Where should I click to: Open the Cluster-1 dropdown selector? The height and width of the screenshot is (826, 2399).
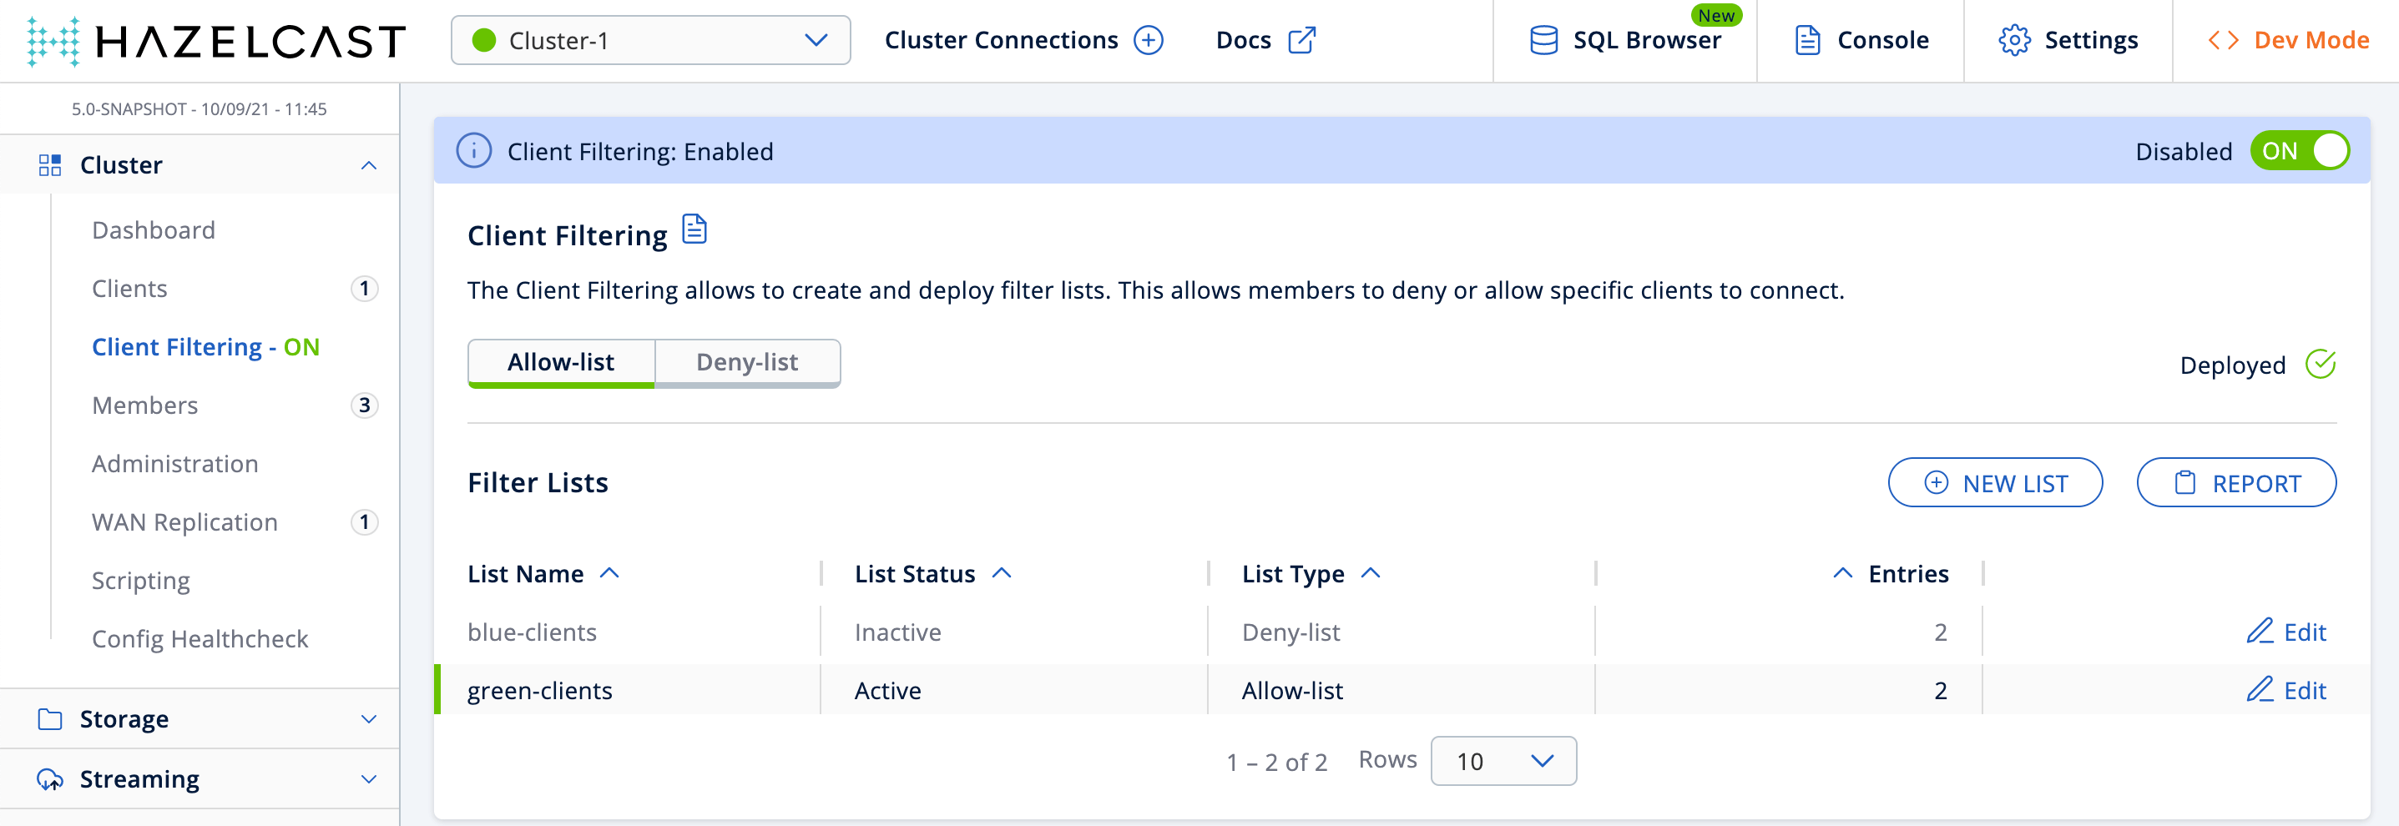tap(650, 40)
